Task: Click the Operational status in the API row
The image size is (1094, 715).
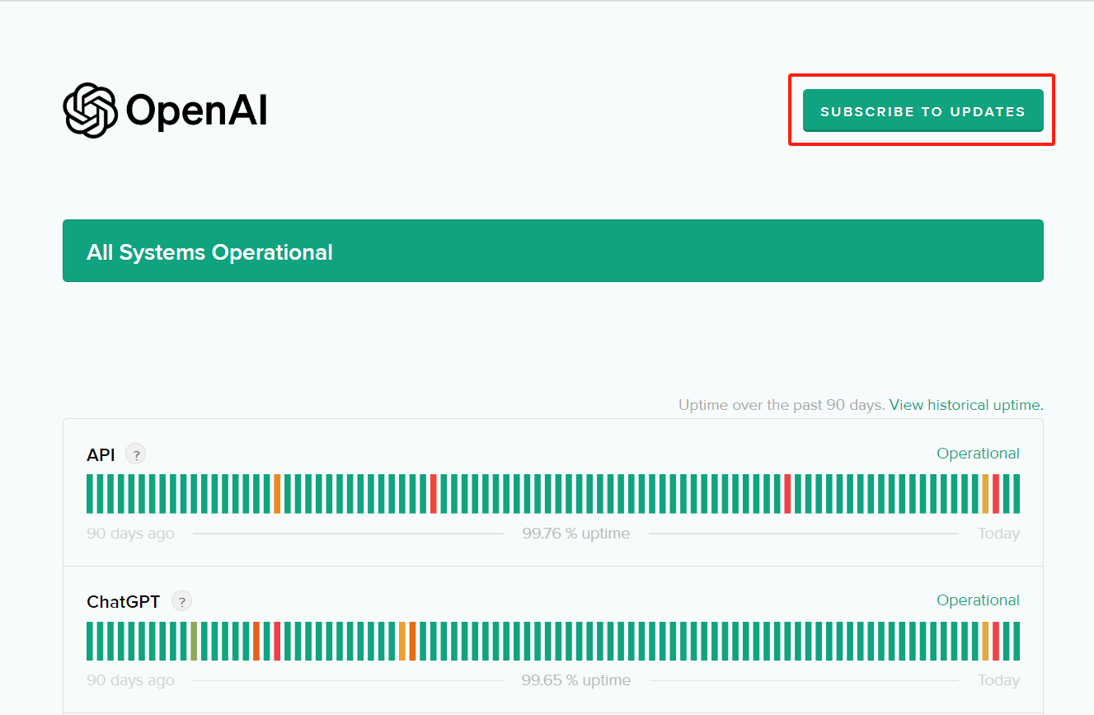Action: click(x=978, y=454)
